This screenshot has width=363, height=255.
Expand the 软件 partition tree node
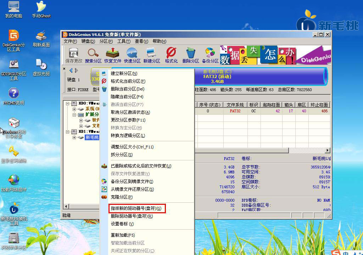(x=81, y=120)
